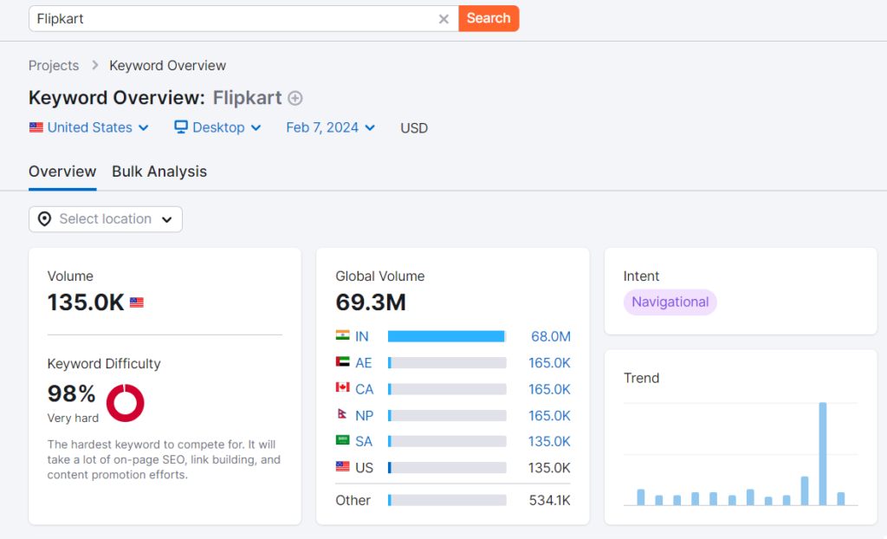Click the 98% difficulty value
The height and width of the screenshot is (539, 887).
click(x=71, y=393)
